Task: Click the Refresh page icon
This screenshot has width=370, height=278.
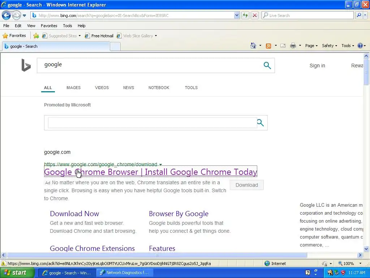Action: click(245, 15)
